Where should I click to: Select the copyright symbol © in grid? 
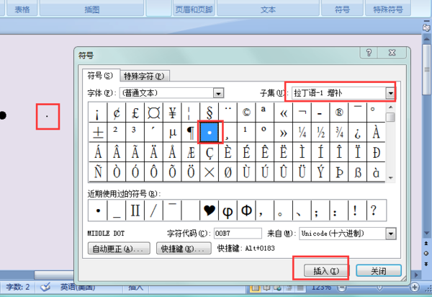tap(246, 112)
